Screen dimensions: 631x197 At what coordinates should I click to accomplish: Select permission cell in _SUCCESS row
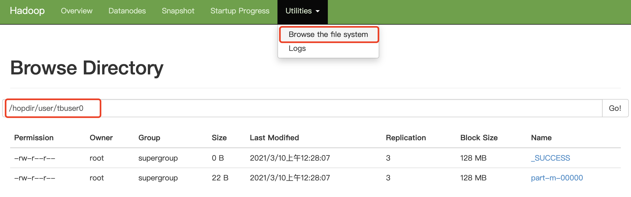point(35,158)
